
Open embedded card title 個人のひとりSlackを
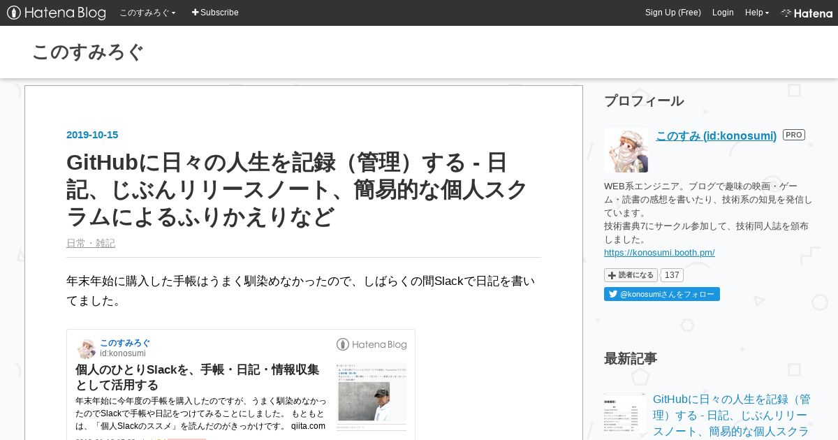198,377
